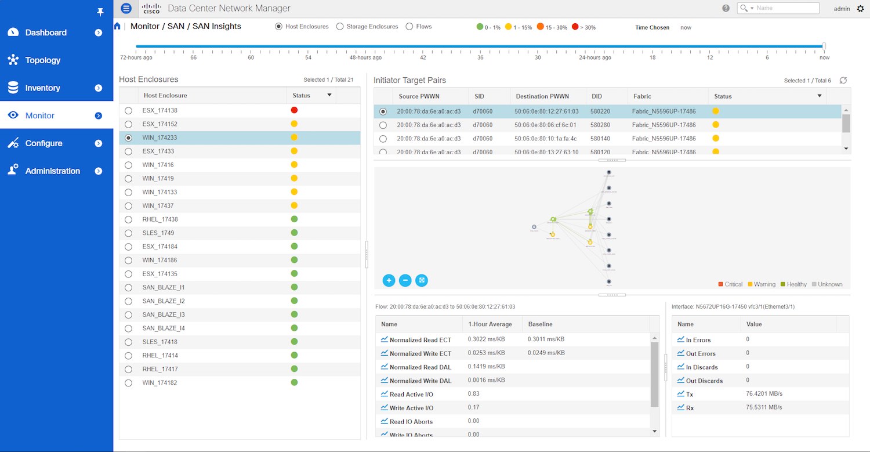Zoom into the topology map with plus button
Image resolution: width=870 pixels, height=452 pixels.
pos(389,280)
